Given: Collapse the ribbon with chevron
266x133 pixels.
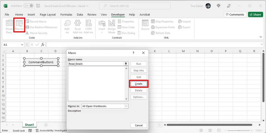Looking at the screenshot, I should [261, 37].
